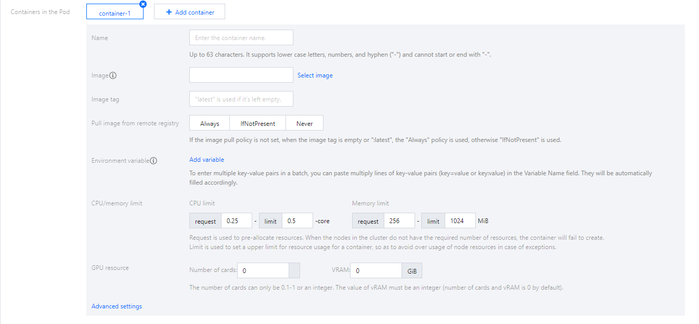Viewport: 699px width, 324px height.
Task: Click the CPU request value field
Action: [x=237, y=221]
